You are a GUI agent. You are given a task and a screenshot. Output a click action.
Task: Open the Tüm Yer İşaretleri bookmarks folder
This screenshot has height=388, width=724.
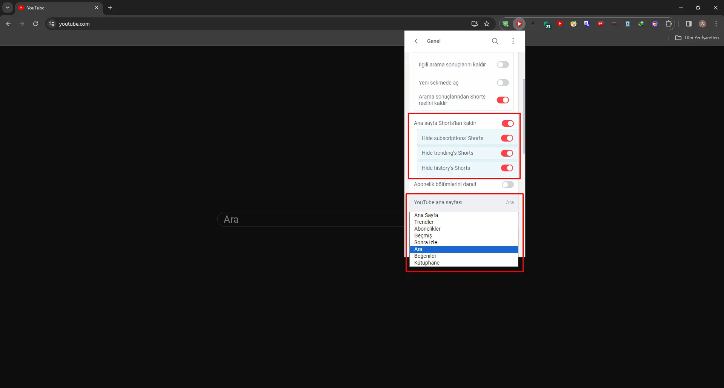pyautogui.click(x=697, y=38)
